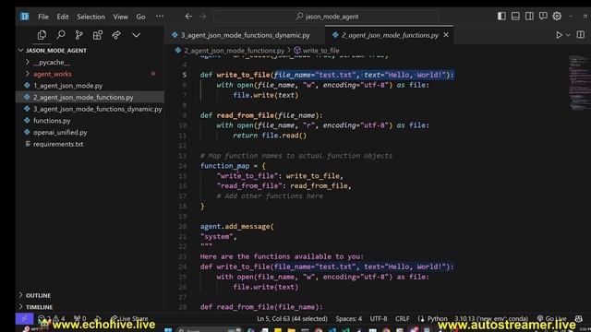
Task: Open the Search view icon
Action: [60, 35]
